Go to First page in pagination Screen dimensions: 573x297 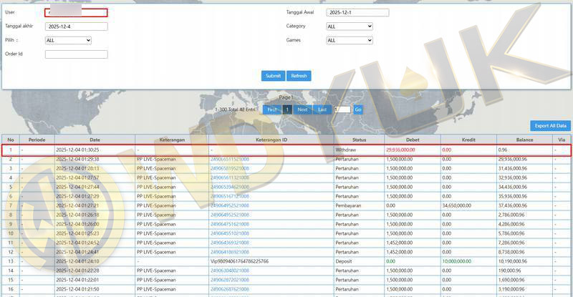coord(272,109)
